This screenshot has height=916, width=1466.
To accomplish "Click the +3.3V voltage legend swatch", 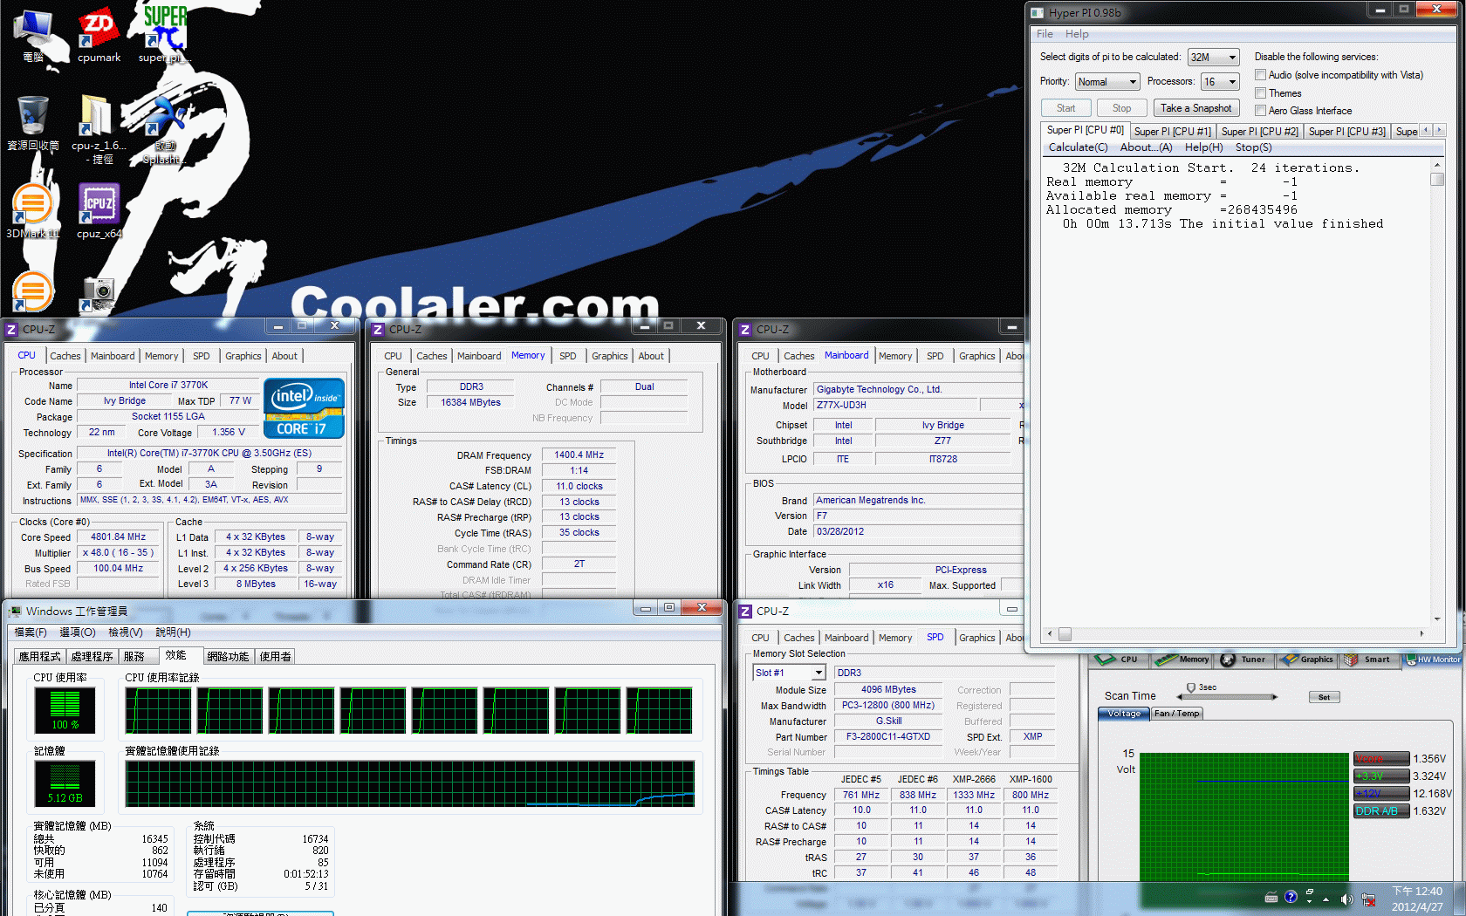I will pos(1381,776).
